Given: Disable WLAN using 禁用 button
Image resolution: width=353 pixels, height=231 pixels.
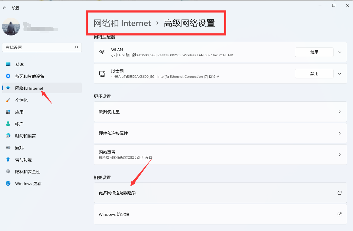Looking at the screenshot, I should 314,52.
